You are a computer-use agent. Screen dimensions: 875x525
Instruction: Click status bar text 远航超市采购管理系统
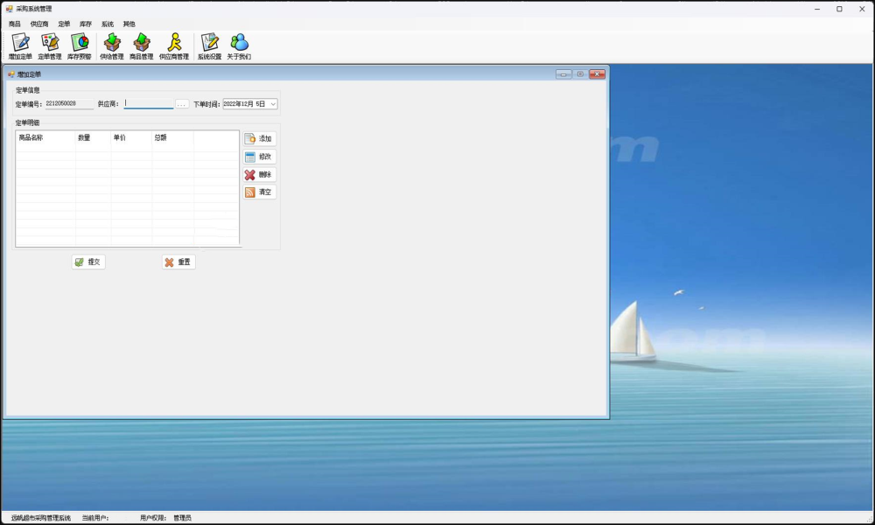41,518
